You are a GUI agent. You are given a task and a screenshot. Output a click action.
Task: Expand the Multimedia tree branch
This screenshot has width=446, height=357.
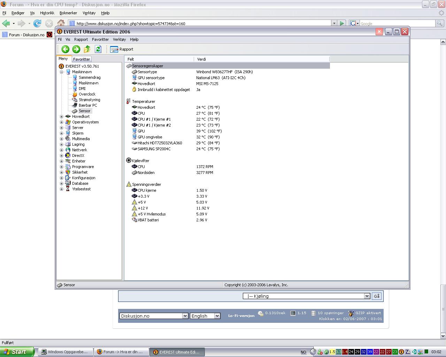pos(62,139)
